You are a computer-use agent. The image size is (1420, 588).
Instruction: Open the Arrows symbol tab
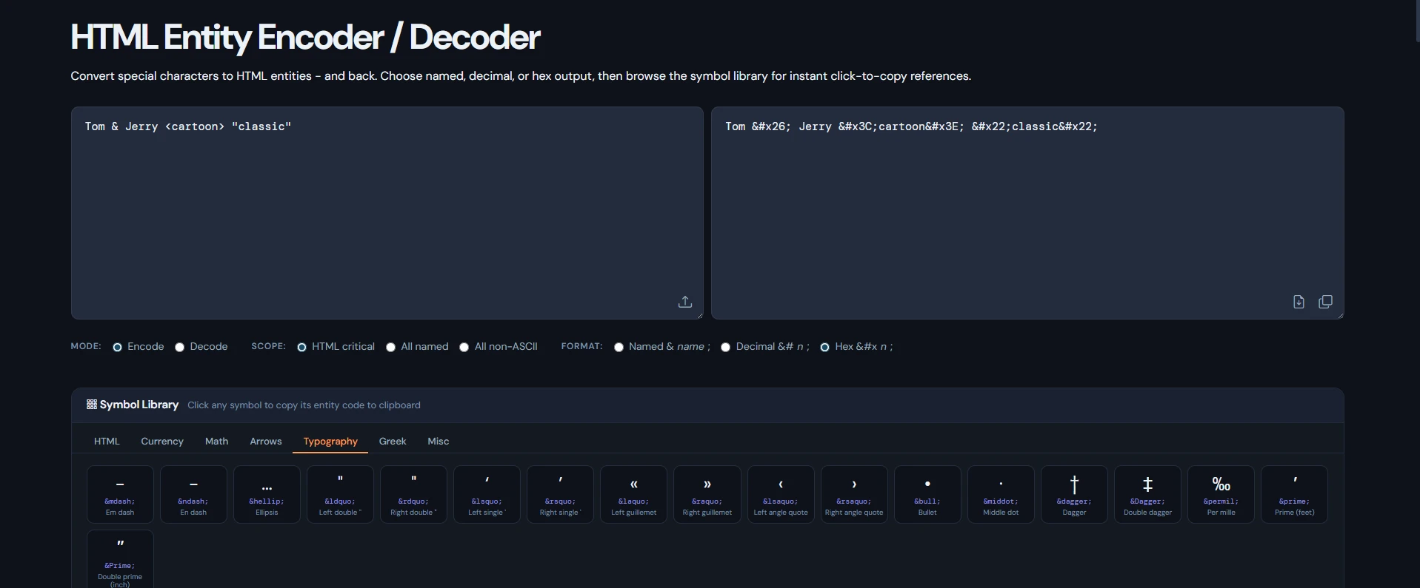[266, 442]
